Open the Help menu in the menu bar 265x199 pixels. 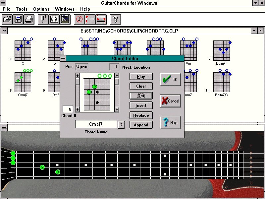point(85,9)
